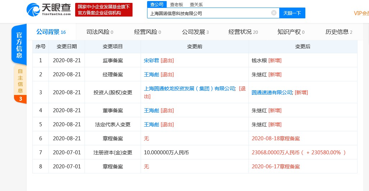Click 朱继红 in the 法定代表人变更 row
The height and width of the screenshot is (191, 369).
click(259, 124)
